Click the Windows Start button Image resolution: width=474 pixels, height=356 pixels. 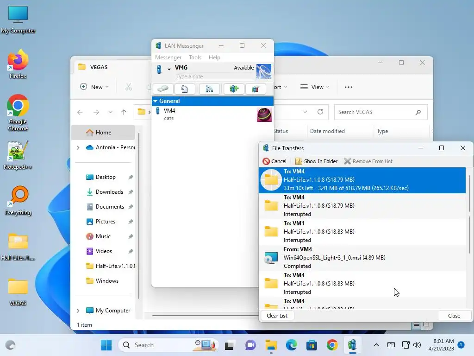[x=106, y=345]
